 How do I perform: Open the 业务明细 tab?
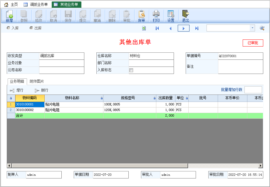[17, 81]
